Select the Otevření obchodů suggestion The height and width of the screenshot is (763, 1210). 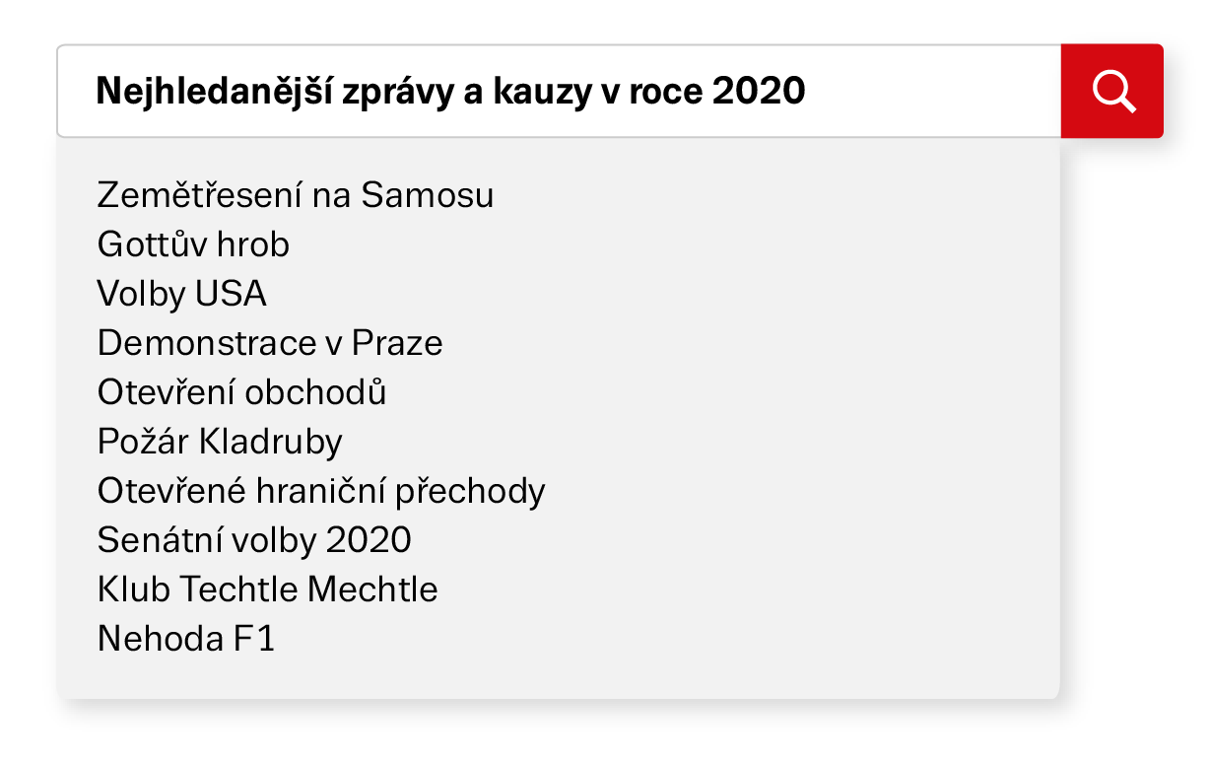242,392
